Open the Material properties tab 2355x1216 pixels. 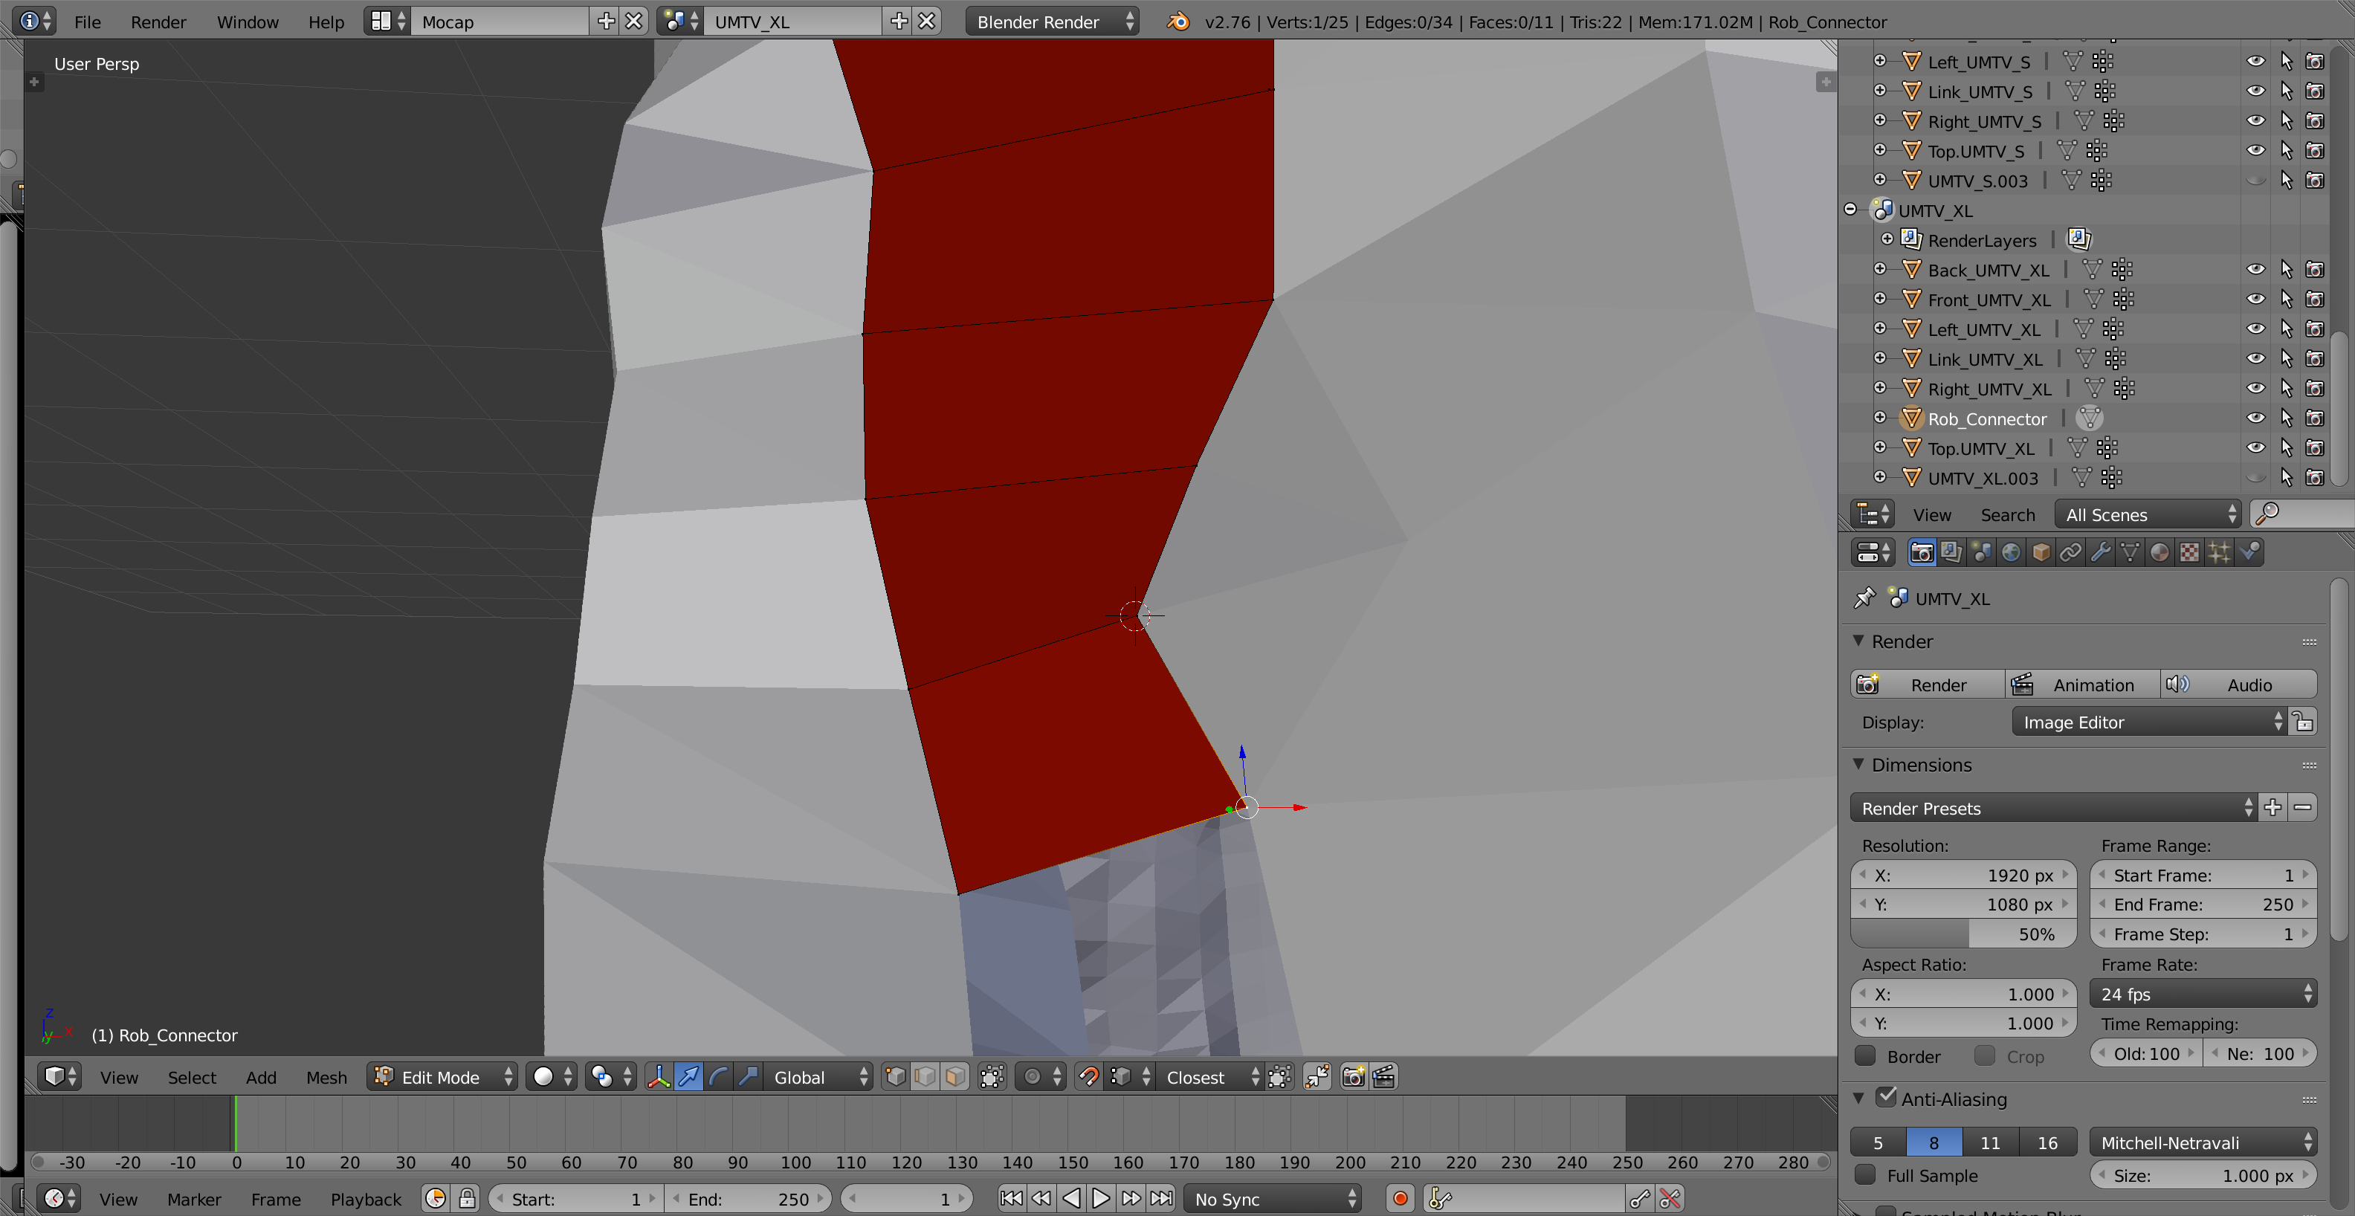[x=2160, y=552]
